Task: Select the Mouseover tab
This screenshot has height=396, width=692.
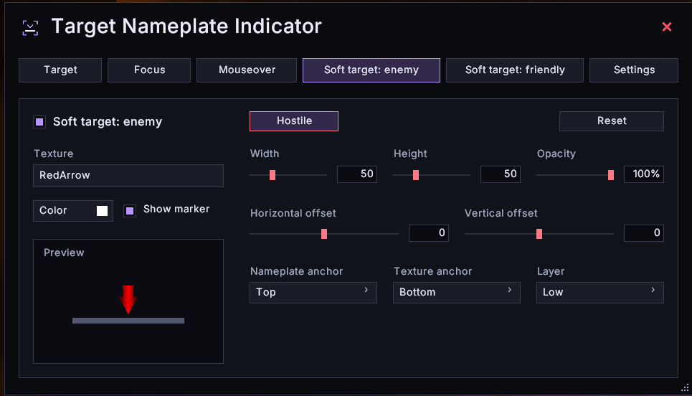Action: pos(247,70)
